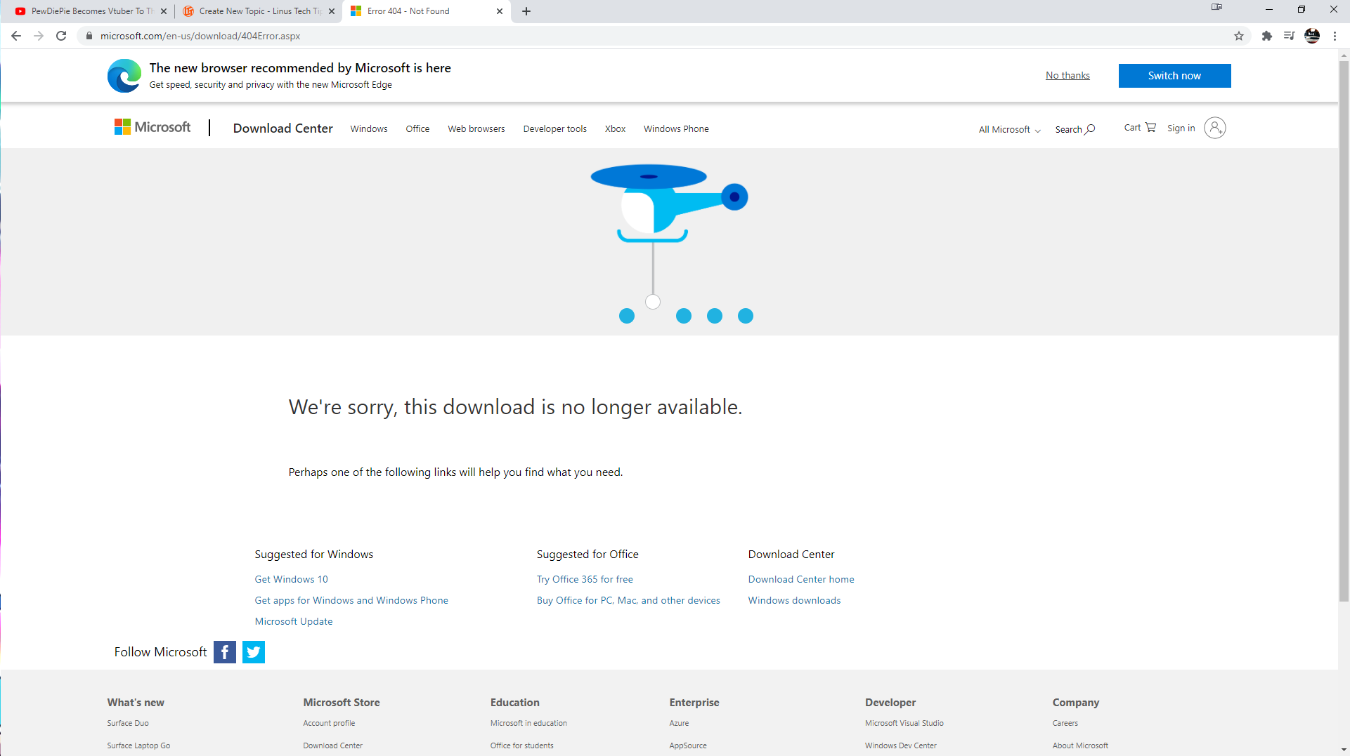Open the Windows downloads link
The image size is (1350, 756).
coord(794,600)
